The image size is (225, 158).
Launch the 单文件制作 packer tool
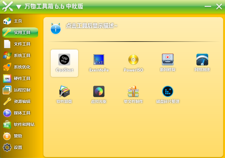tap(134, 95)
